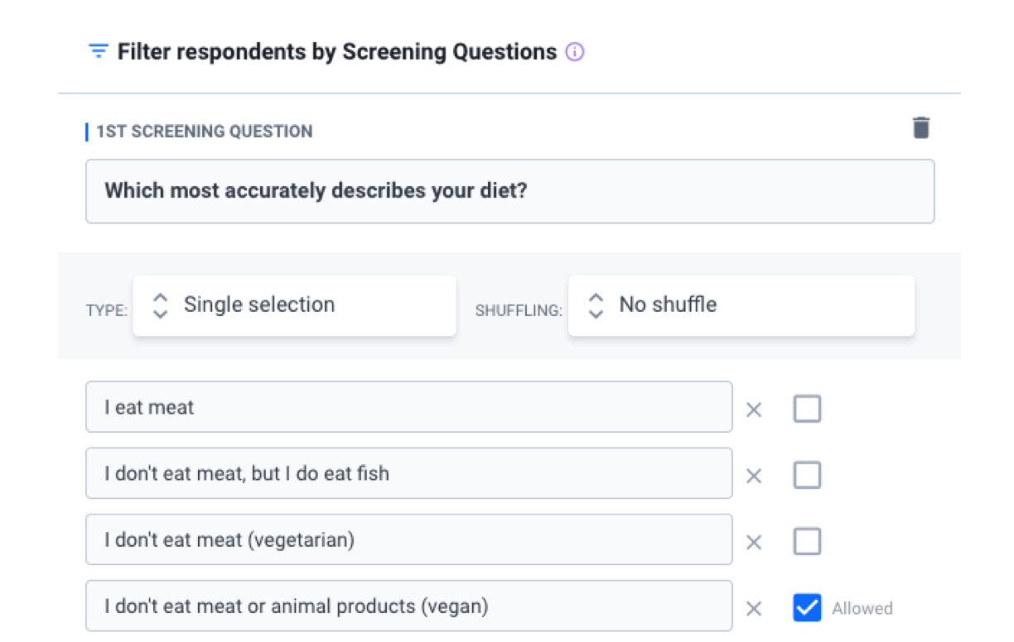
Task: Open the info tooltip icon
Action: pos(574,52)
